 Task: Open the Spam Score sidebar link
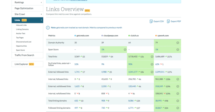[x=20, y=50]
